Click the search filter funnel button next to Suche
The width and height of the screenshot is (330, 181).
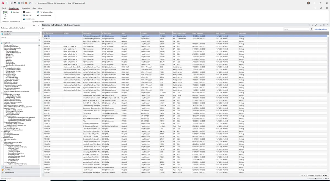coord(312,29)
